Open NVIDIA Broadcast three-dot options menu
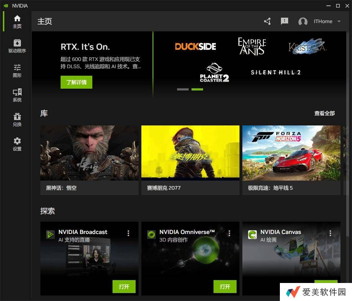Image resolution: width=352 pixels, height=301 pixels. 128,234
